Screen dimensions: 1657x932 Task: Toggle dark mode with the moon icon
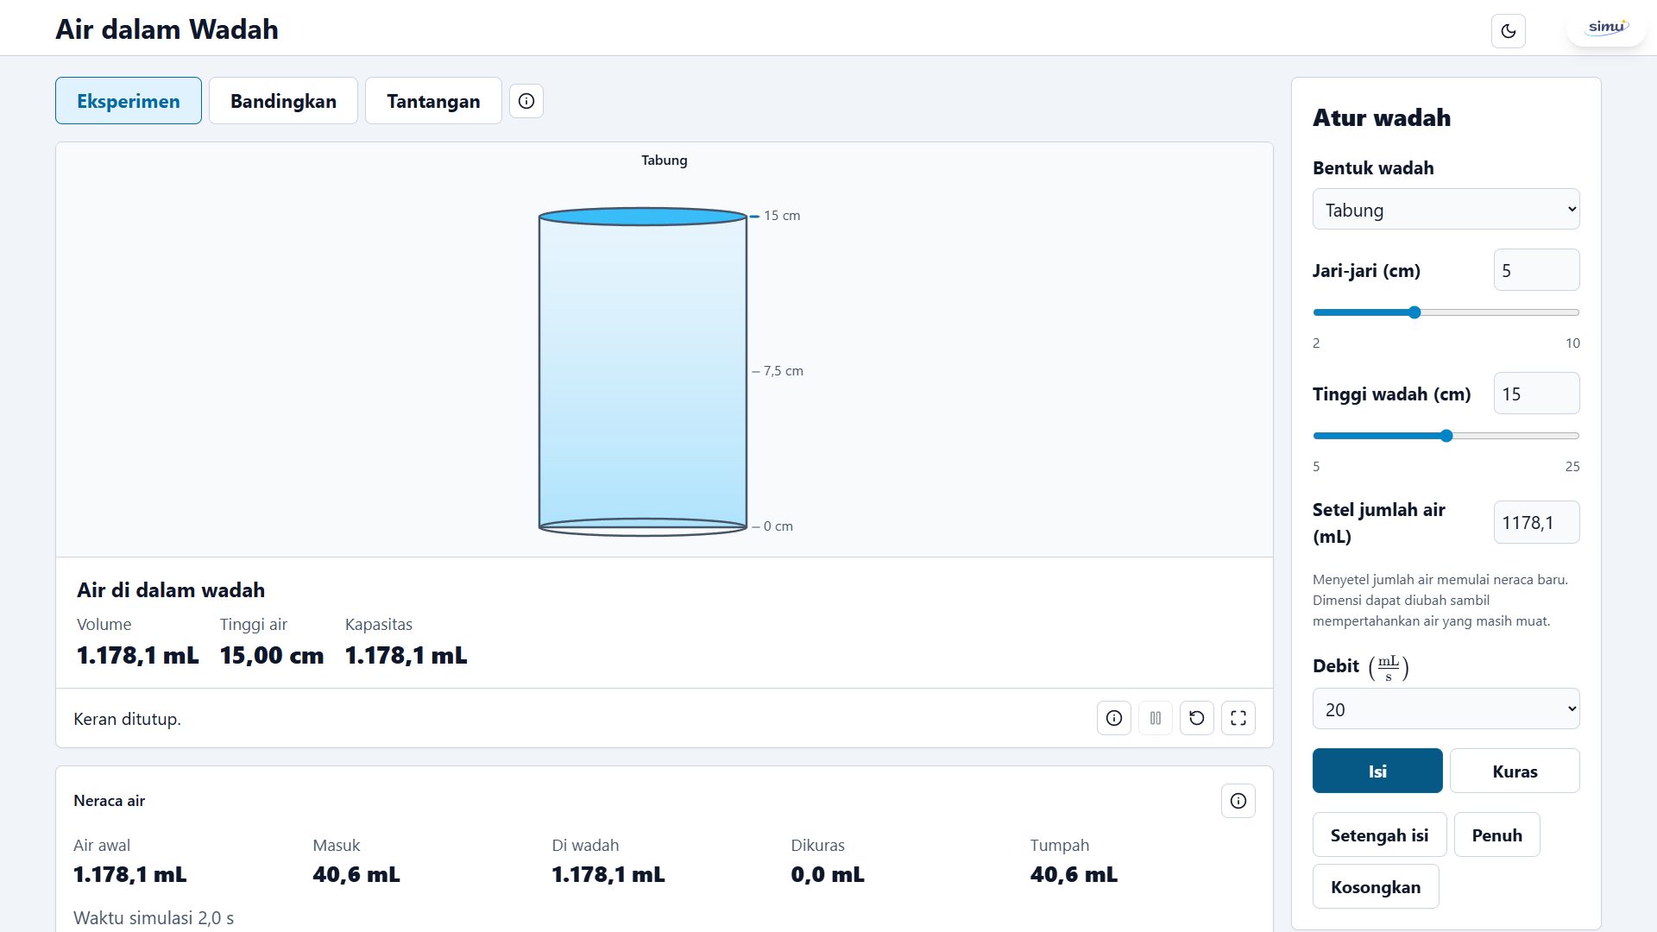pyautogui.click(x=1508, y=31)
